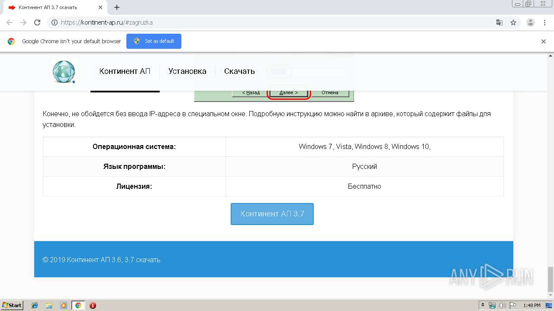The width and height of the screenshot is (554, 311).
Task: Click the Континент АП 3.7 download button
Action: (x=272, y=214)
